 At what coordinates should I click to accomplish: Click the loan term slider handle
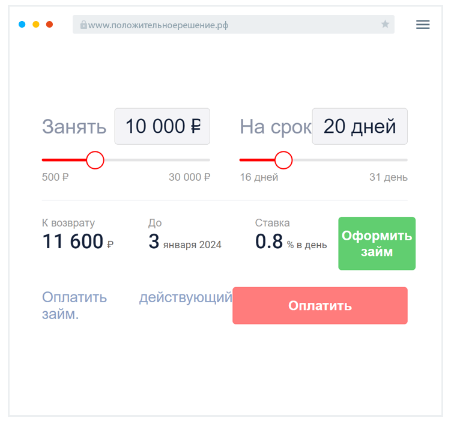coord(283,160)
